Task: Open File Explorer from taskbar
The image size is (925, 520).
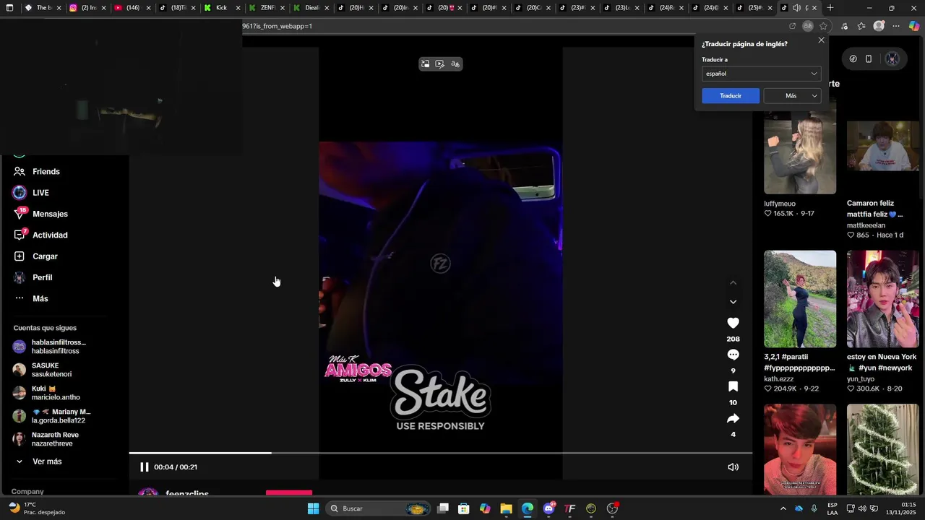Action: 506,508
